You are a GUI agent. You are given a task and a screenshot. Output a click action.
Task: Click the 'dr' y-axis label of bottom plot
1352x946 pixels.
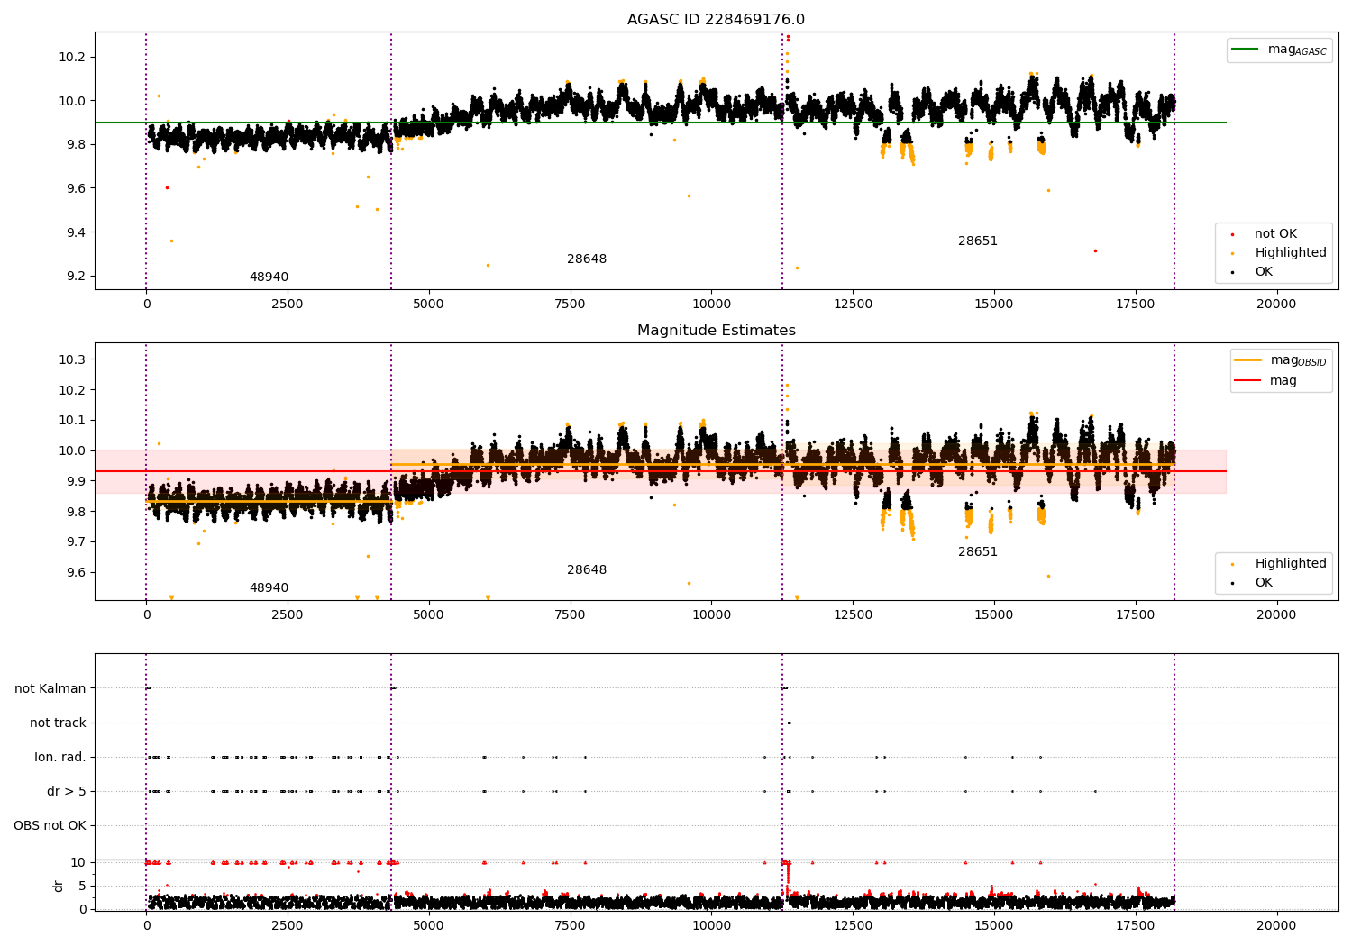59,886
